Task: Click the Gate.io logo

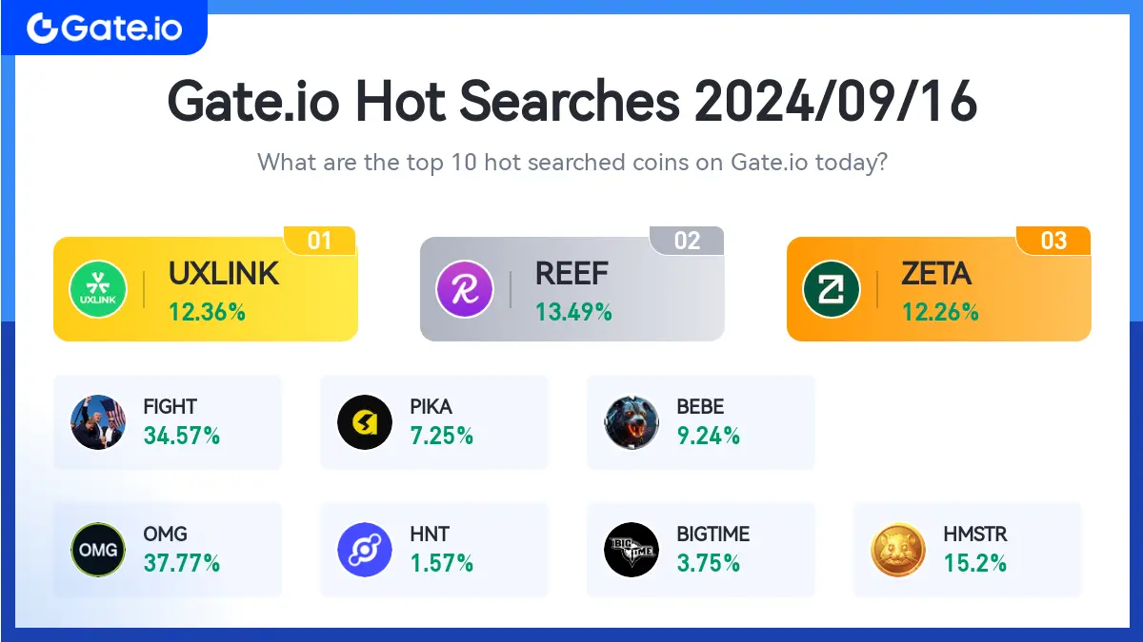Action: (x=104, y=28)
